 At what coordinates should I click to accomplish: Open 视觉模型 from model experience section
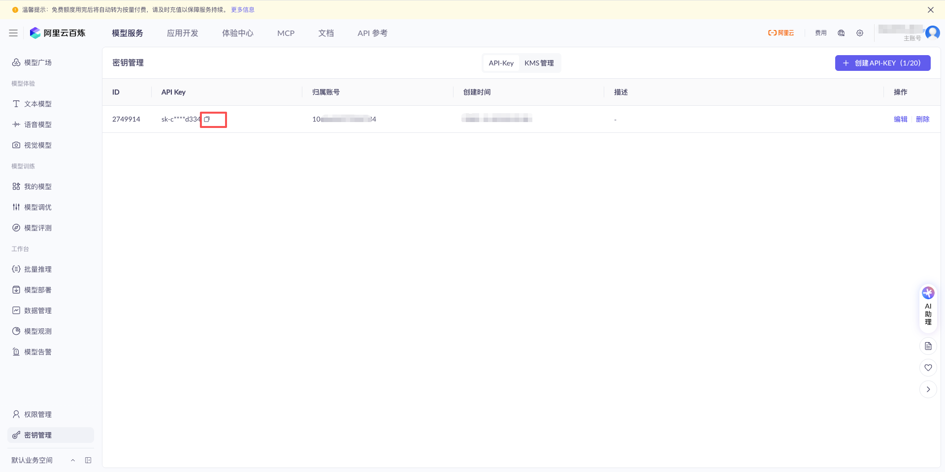click(38, 145)
